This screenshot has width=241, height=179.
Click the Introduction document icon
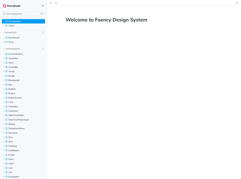pyautogui.click(x=6, y=21)
